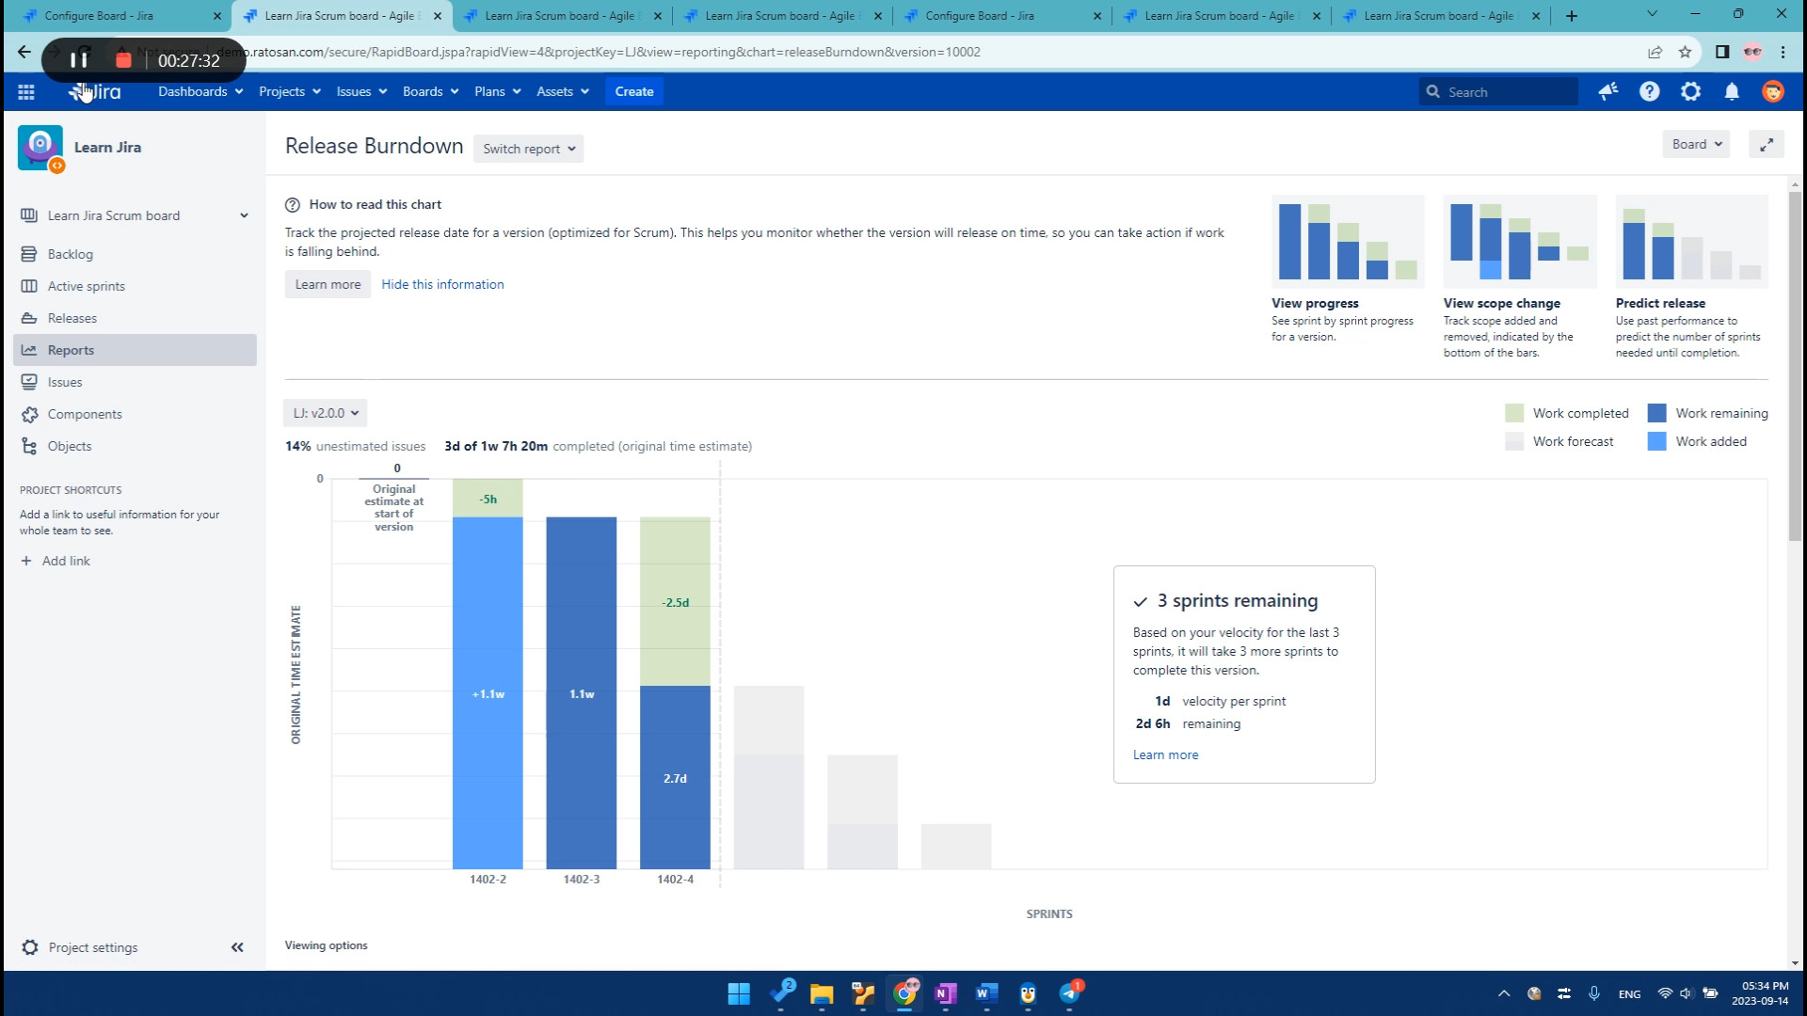
Task: Open Project settings
Action: point(80,947)
